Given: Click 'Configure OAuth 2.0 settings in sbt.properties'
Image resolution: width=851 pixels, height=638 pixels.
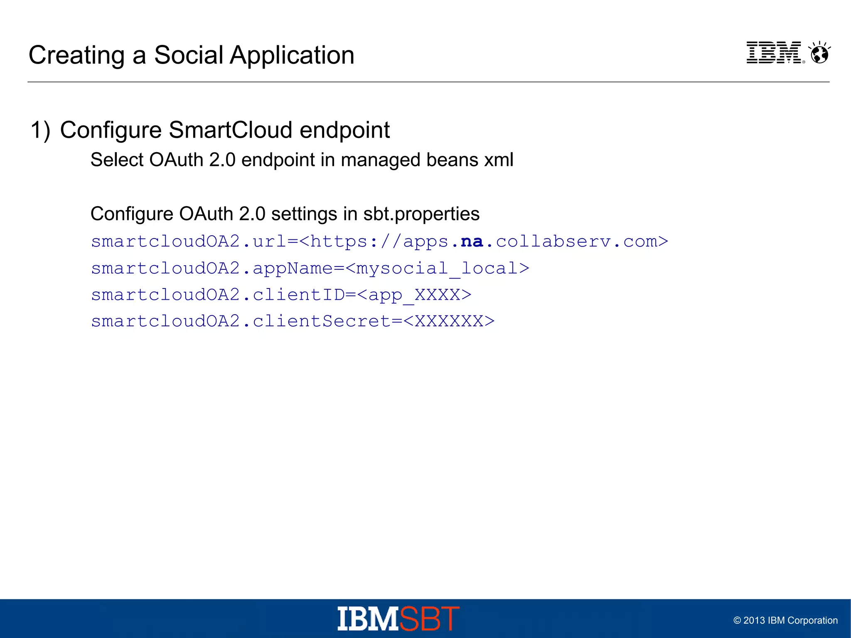Looking at the screenshot, I should click(x=285, y=214).
